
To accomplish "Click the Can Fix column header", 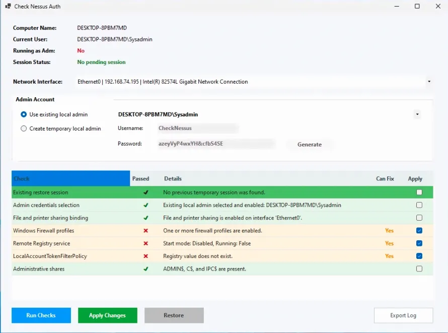I will tap(385, 178).
